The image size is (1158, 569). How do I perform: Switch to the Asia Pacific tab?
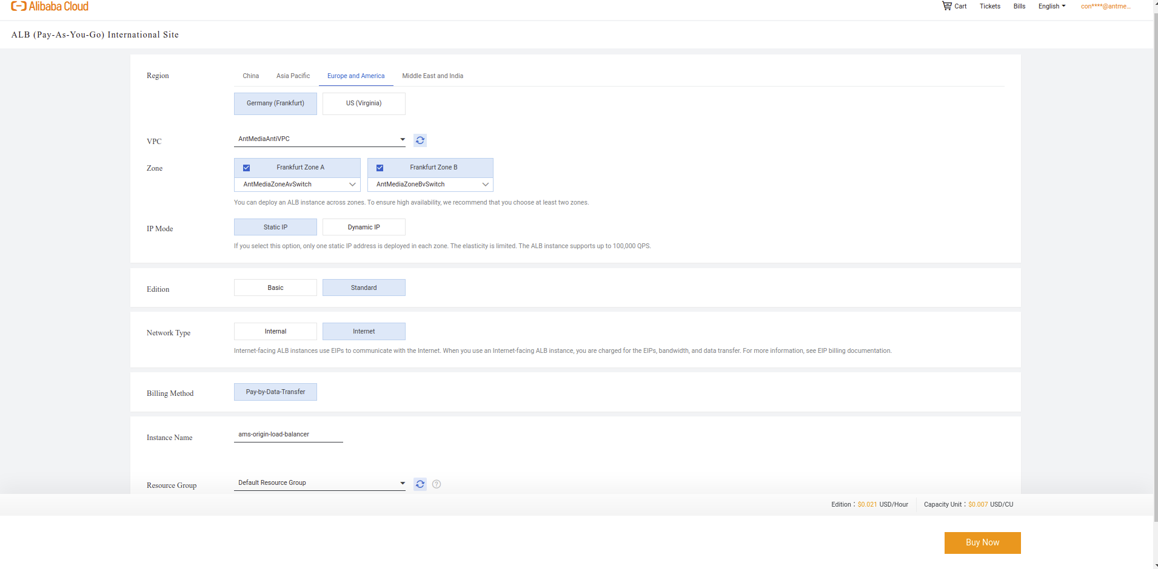293,76
